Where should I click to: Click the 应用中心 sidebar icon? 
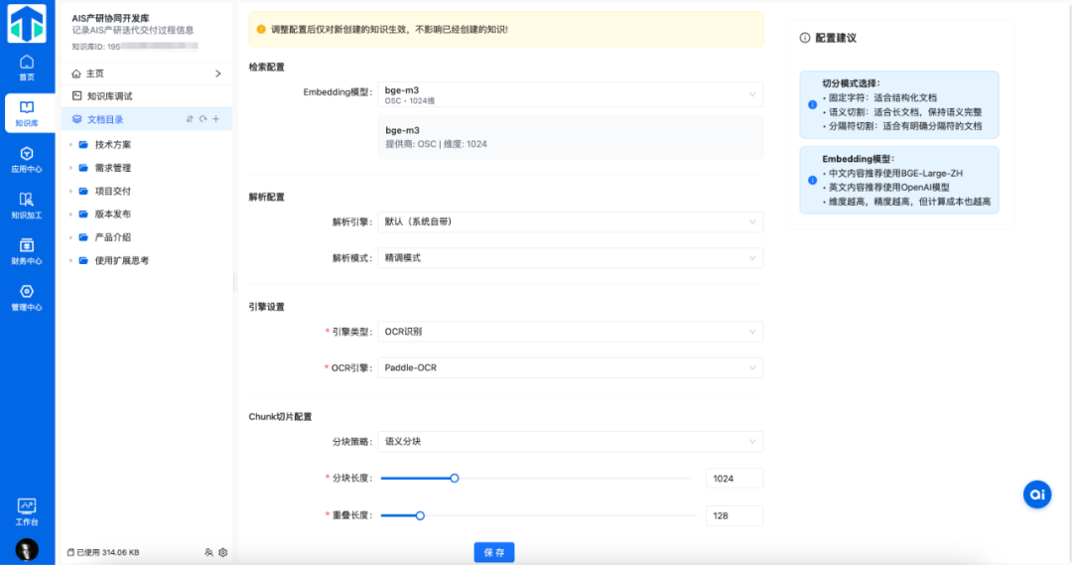click(x=27, y=159)
